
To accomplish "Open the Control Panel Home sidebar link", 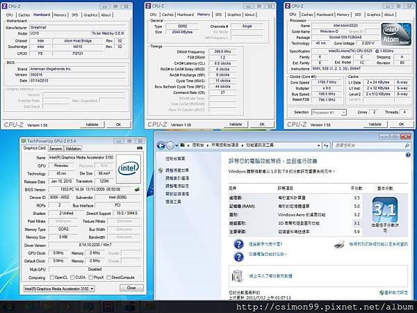I will [175, 159].
